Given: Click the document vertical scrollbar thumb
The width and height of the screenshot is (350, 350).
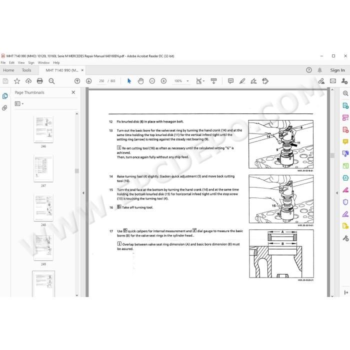Looking at the screenshot, I should click(x=332, y=155).
